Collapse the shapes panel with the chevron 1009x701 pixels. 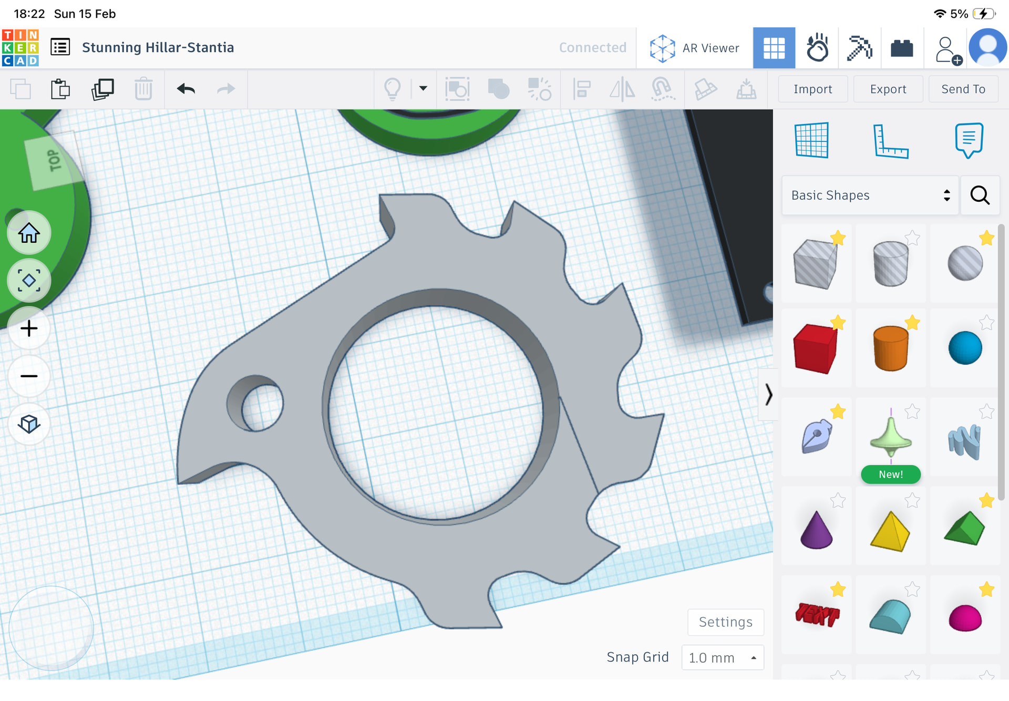(768, 394)
